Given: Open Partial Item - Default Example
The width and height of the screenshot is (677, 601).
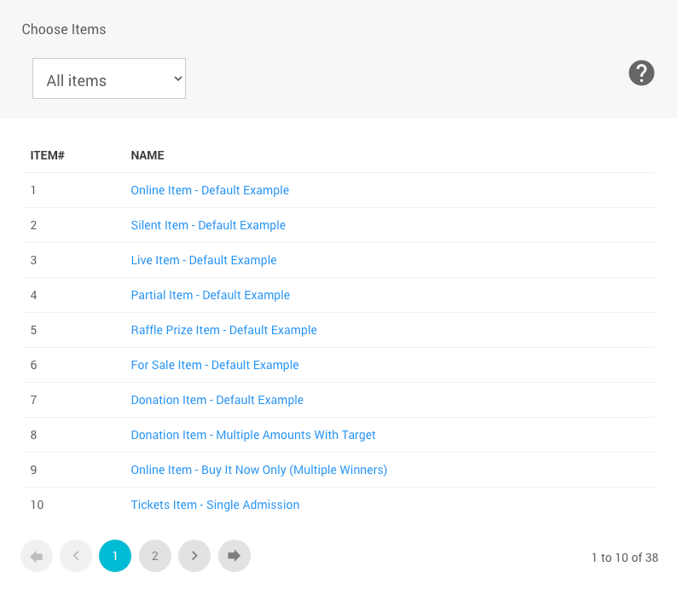Looking at the screenshot, I should pyautogui.click(x=211, y=295).
